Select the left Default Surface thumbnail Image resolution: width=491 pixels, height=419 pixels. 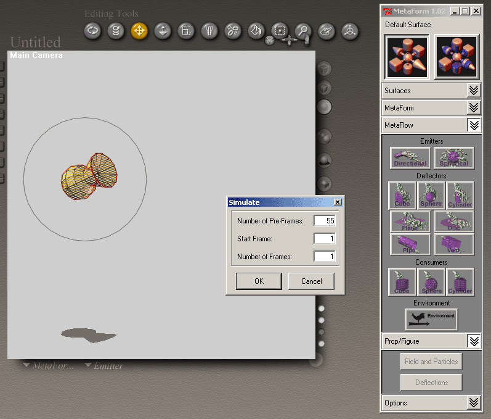[406, 57]
